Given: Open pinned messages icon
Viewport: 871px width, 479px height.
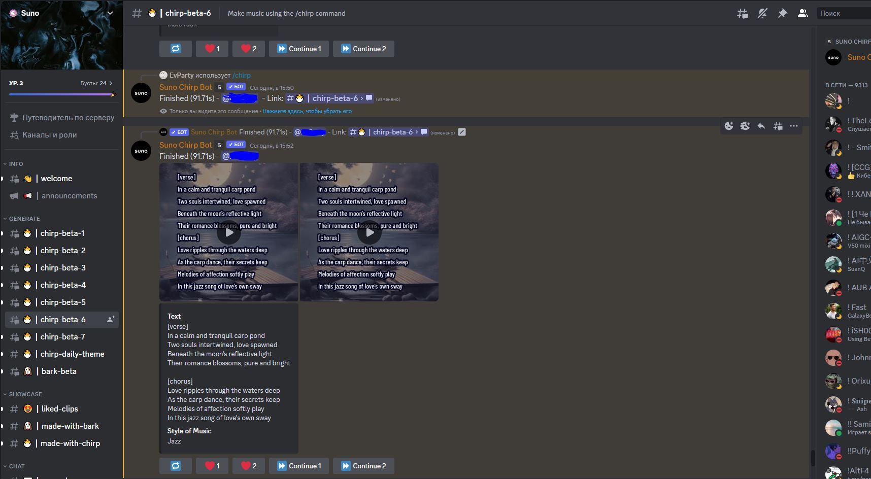Looking at the screenshot, I should pos(783,14).
